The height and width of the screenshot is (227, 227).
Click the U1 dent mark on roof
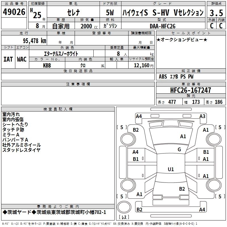click(x=171, y=169)
